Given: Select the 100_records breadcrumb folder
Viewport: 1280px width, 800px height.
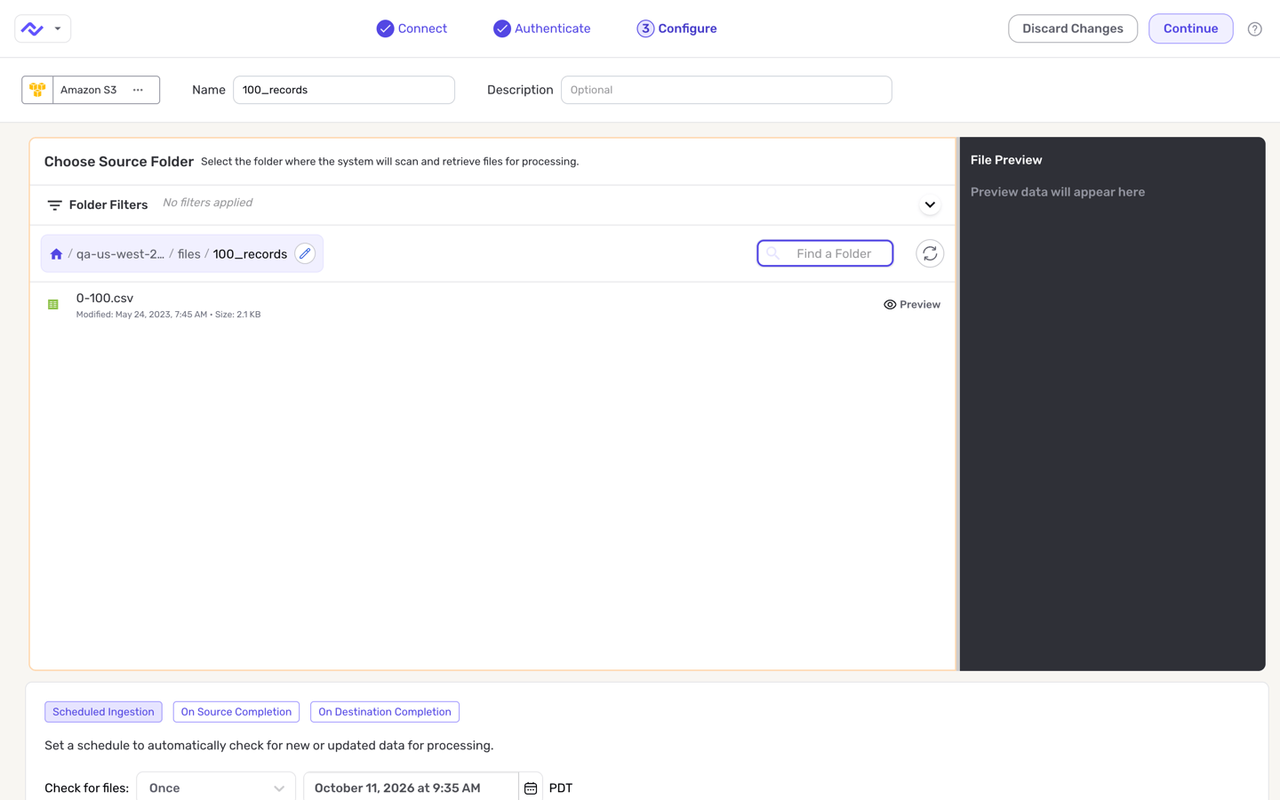Looking at the screenshot, I should (250, 254).
